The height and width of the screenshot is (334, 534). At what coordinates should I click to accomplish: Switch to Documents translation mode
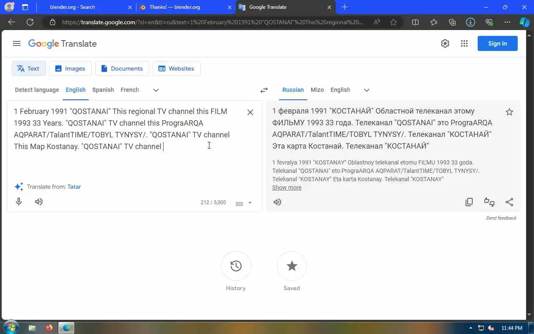point(122,68)
